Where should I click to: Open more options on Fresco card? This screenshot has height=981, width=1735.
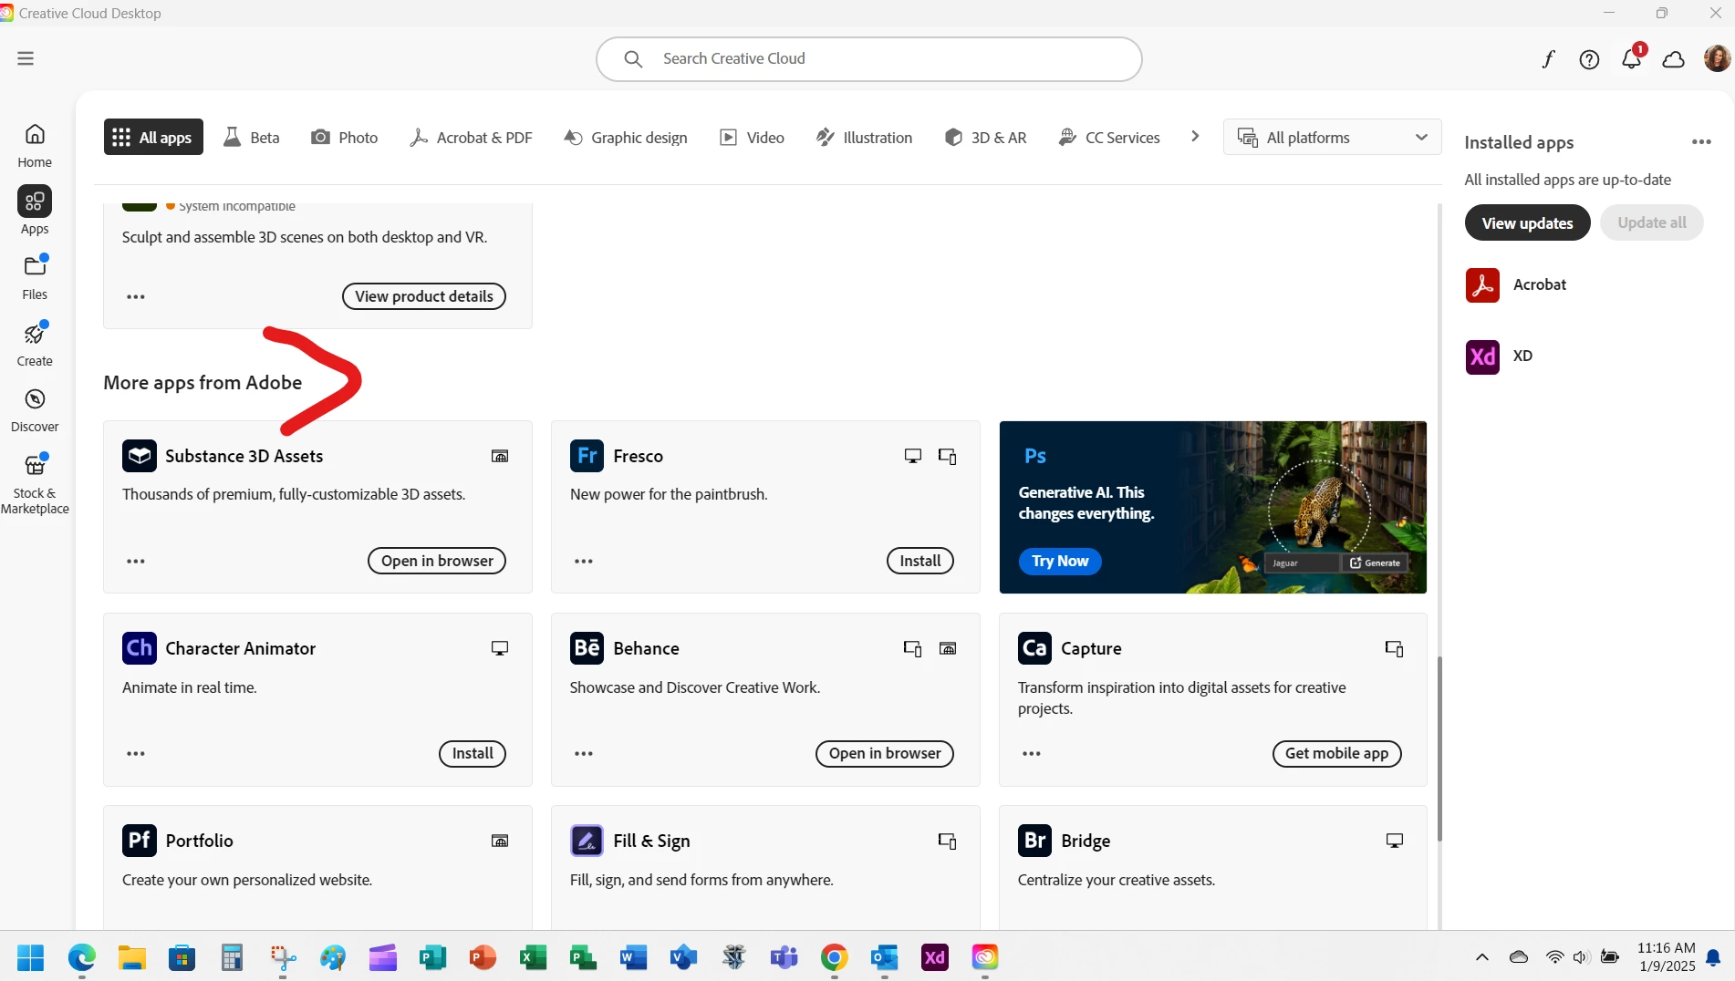click(584, 562)
